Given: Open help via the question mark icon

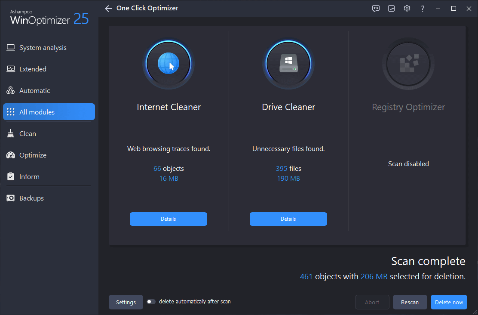Looking at the screenshot, I should [423, 9].
